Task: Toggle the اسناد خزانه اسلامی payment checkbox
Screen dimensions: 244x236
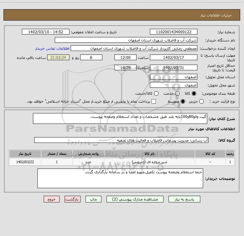Action: point(154,101)
